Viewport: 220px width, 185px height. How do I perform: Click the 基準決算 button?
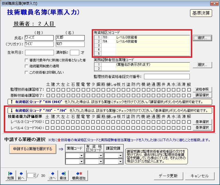click(x=201, y=13)
